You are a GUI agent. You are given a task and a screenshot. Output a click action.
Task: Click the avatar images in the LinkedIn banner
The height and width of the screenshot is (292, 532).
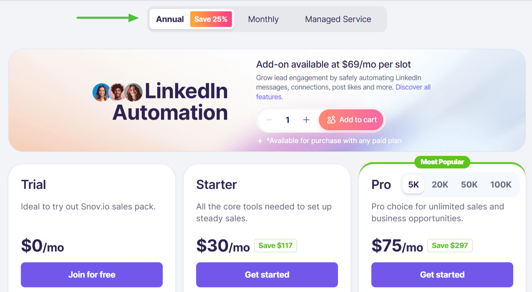117,92
